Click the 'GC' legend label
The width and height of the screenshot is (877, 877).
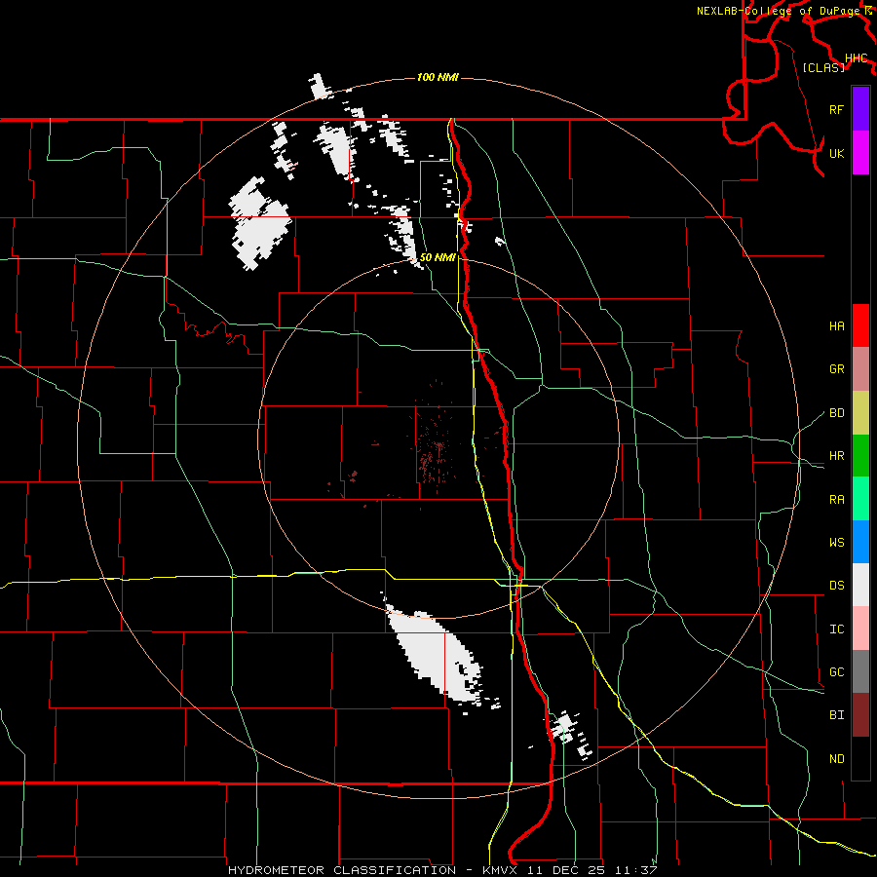(836, 672)
